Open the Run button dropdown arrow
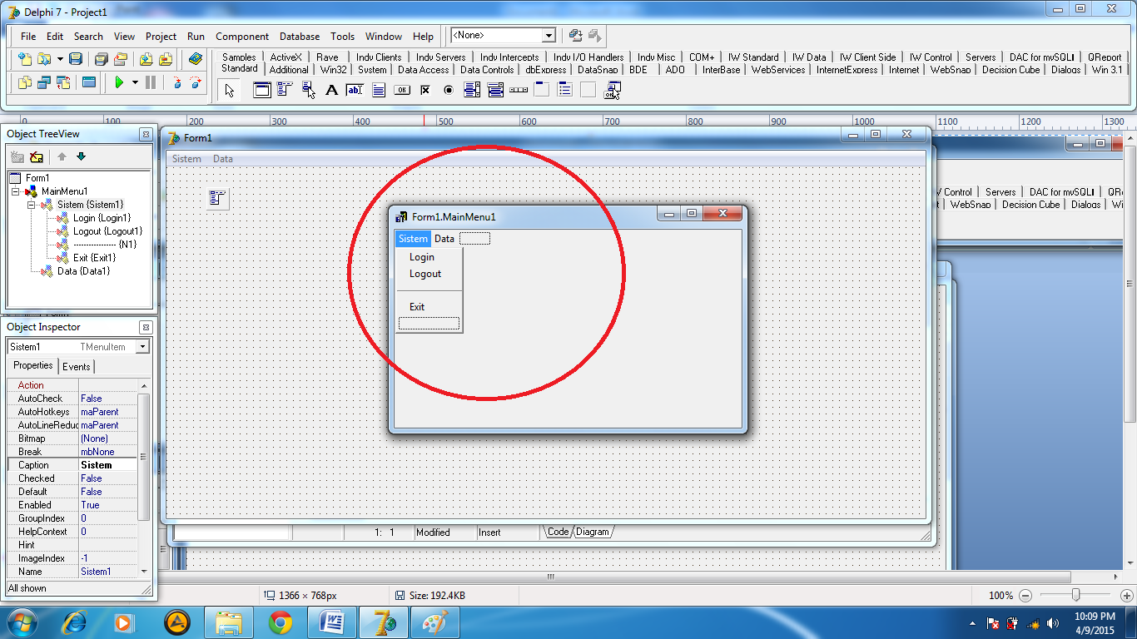 pyautogui.click(x=135, y=82)
